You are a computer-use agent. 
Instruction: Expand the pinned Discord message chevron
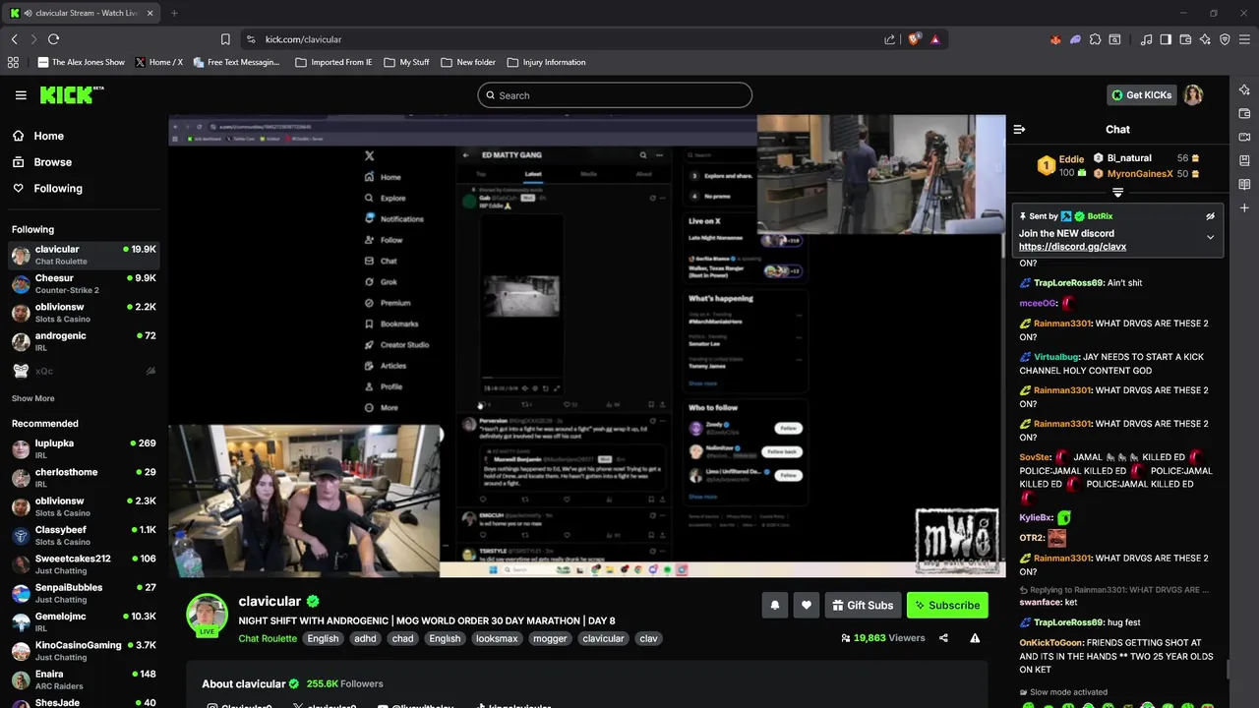tap(1210, 237)
